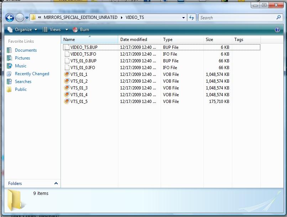This screenshot has width=287, height=217.
Task: Open the Organize dropdown menu
Action: click(22, 30)
